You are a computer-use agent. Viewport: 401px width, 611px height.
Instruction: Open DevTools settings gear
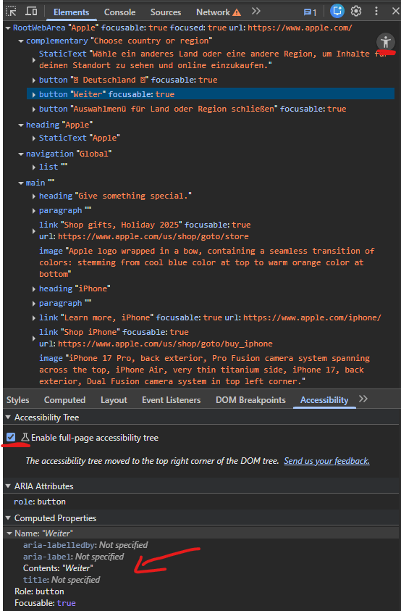point(356,12)
